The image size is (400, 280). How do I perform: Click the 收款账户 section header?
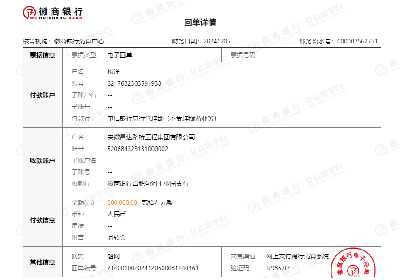(x=43, y=160)
